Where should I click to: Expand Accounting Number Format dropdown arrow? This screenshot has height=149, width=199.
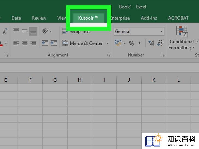(x=124, y=43)
